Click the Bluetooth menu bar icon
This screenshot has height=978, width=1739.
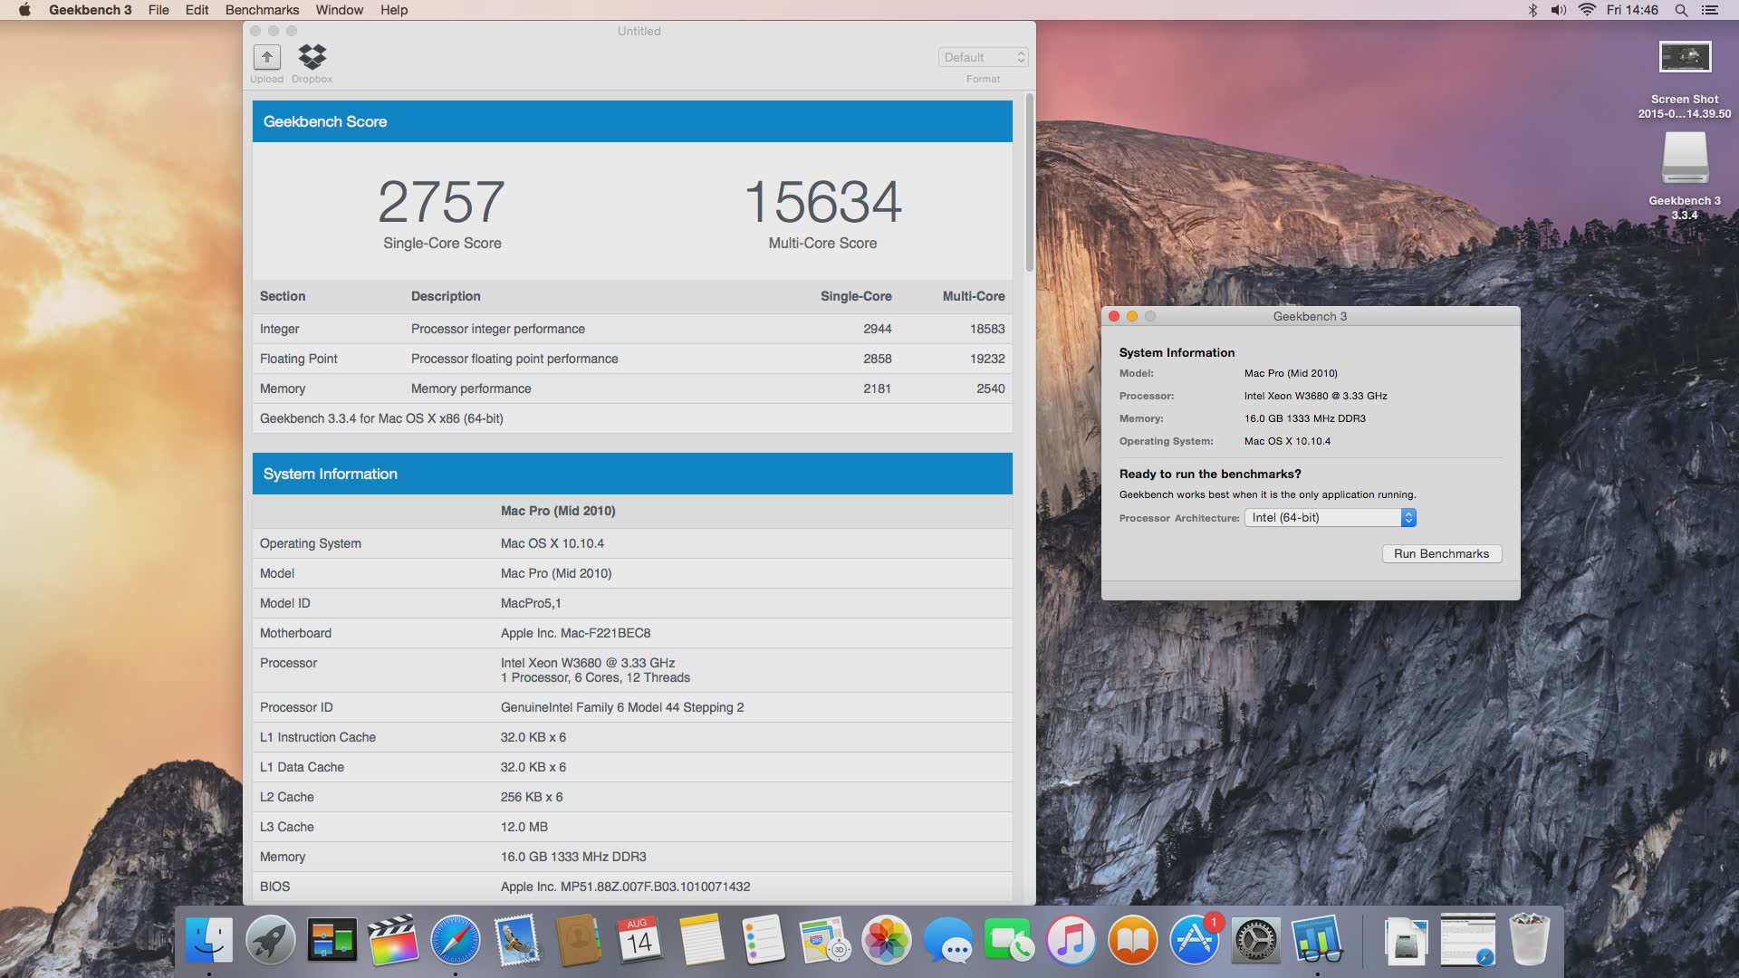1532,10
